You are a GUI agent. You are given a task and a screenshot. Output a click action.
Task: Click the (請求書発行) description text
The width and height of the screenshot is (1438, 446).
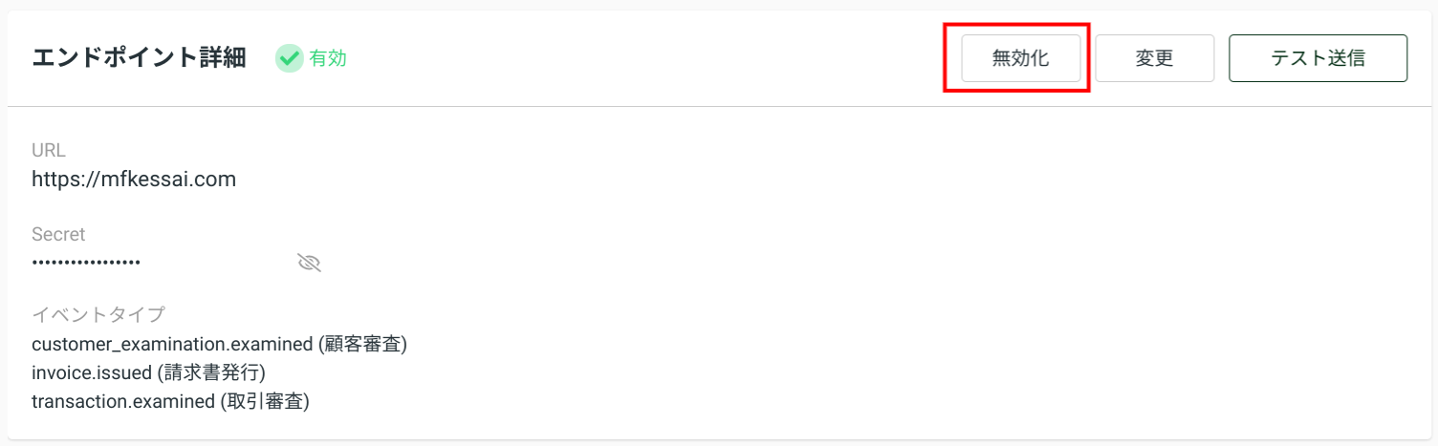pos(211,372)
